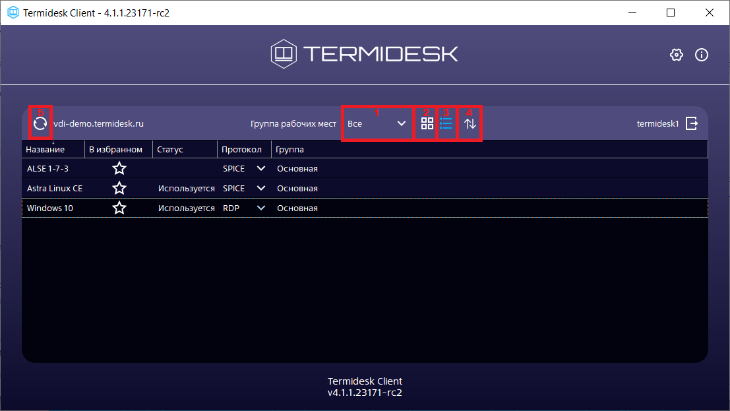Sort by the Название column header

pos(46,150)
